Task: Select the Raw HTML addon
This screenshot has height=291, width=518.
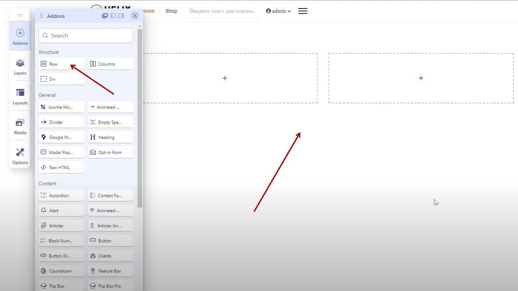Action: coord(61,167)
